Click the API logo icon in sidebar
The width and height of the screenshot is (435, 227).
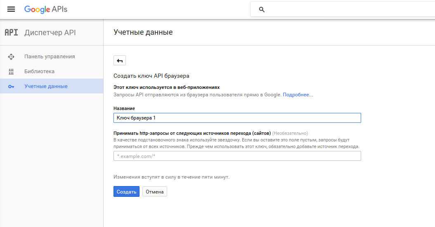[11, 33]
